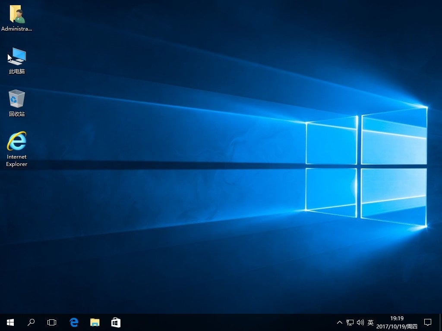Select the 此电脑 desktop icon
The width and height of the screenshot is (442, 331).
17,56
